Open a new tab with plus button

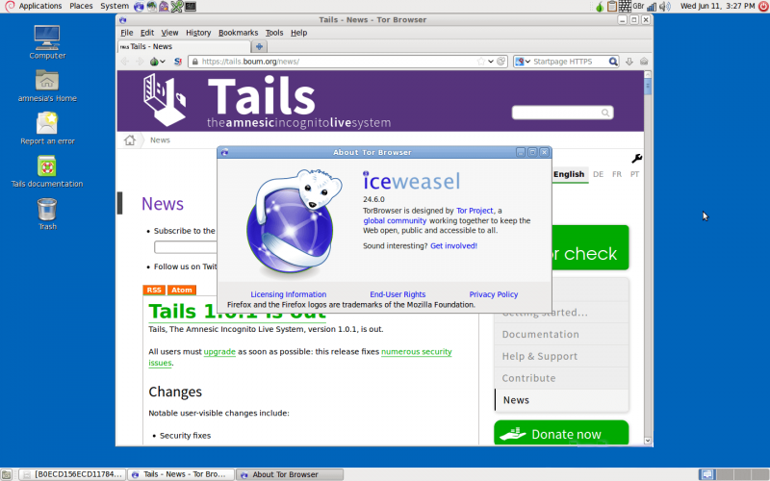259,46
